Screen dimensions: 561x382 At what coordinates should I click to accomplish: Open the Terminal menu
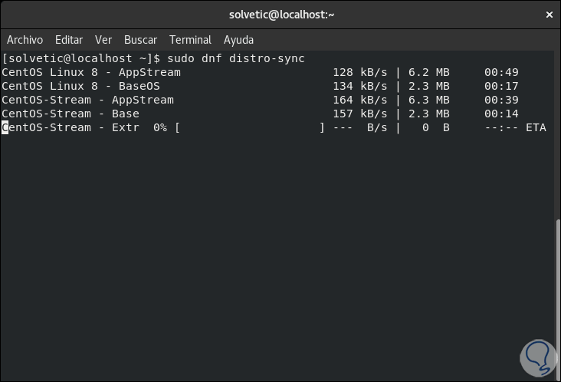coord(190,40)
